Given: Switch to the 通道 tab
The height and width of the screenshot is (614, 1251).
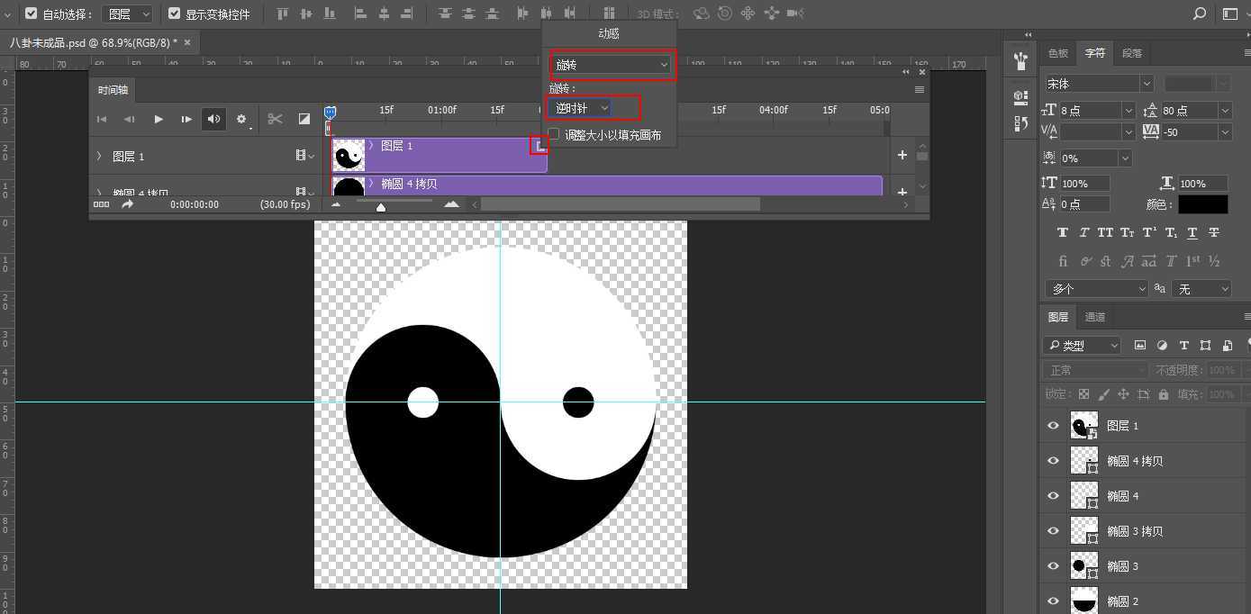Looking at the screenshot, I should coord(1094,317).
